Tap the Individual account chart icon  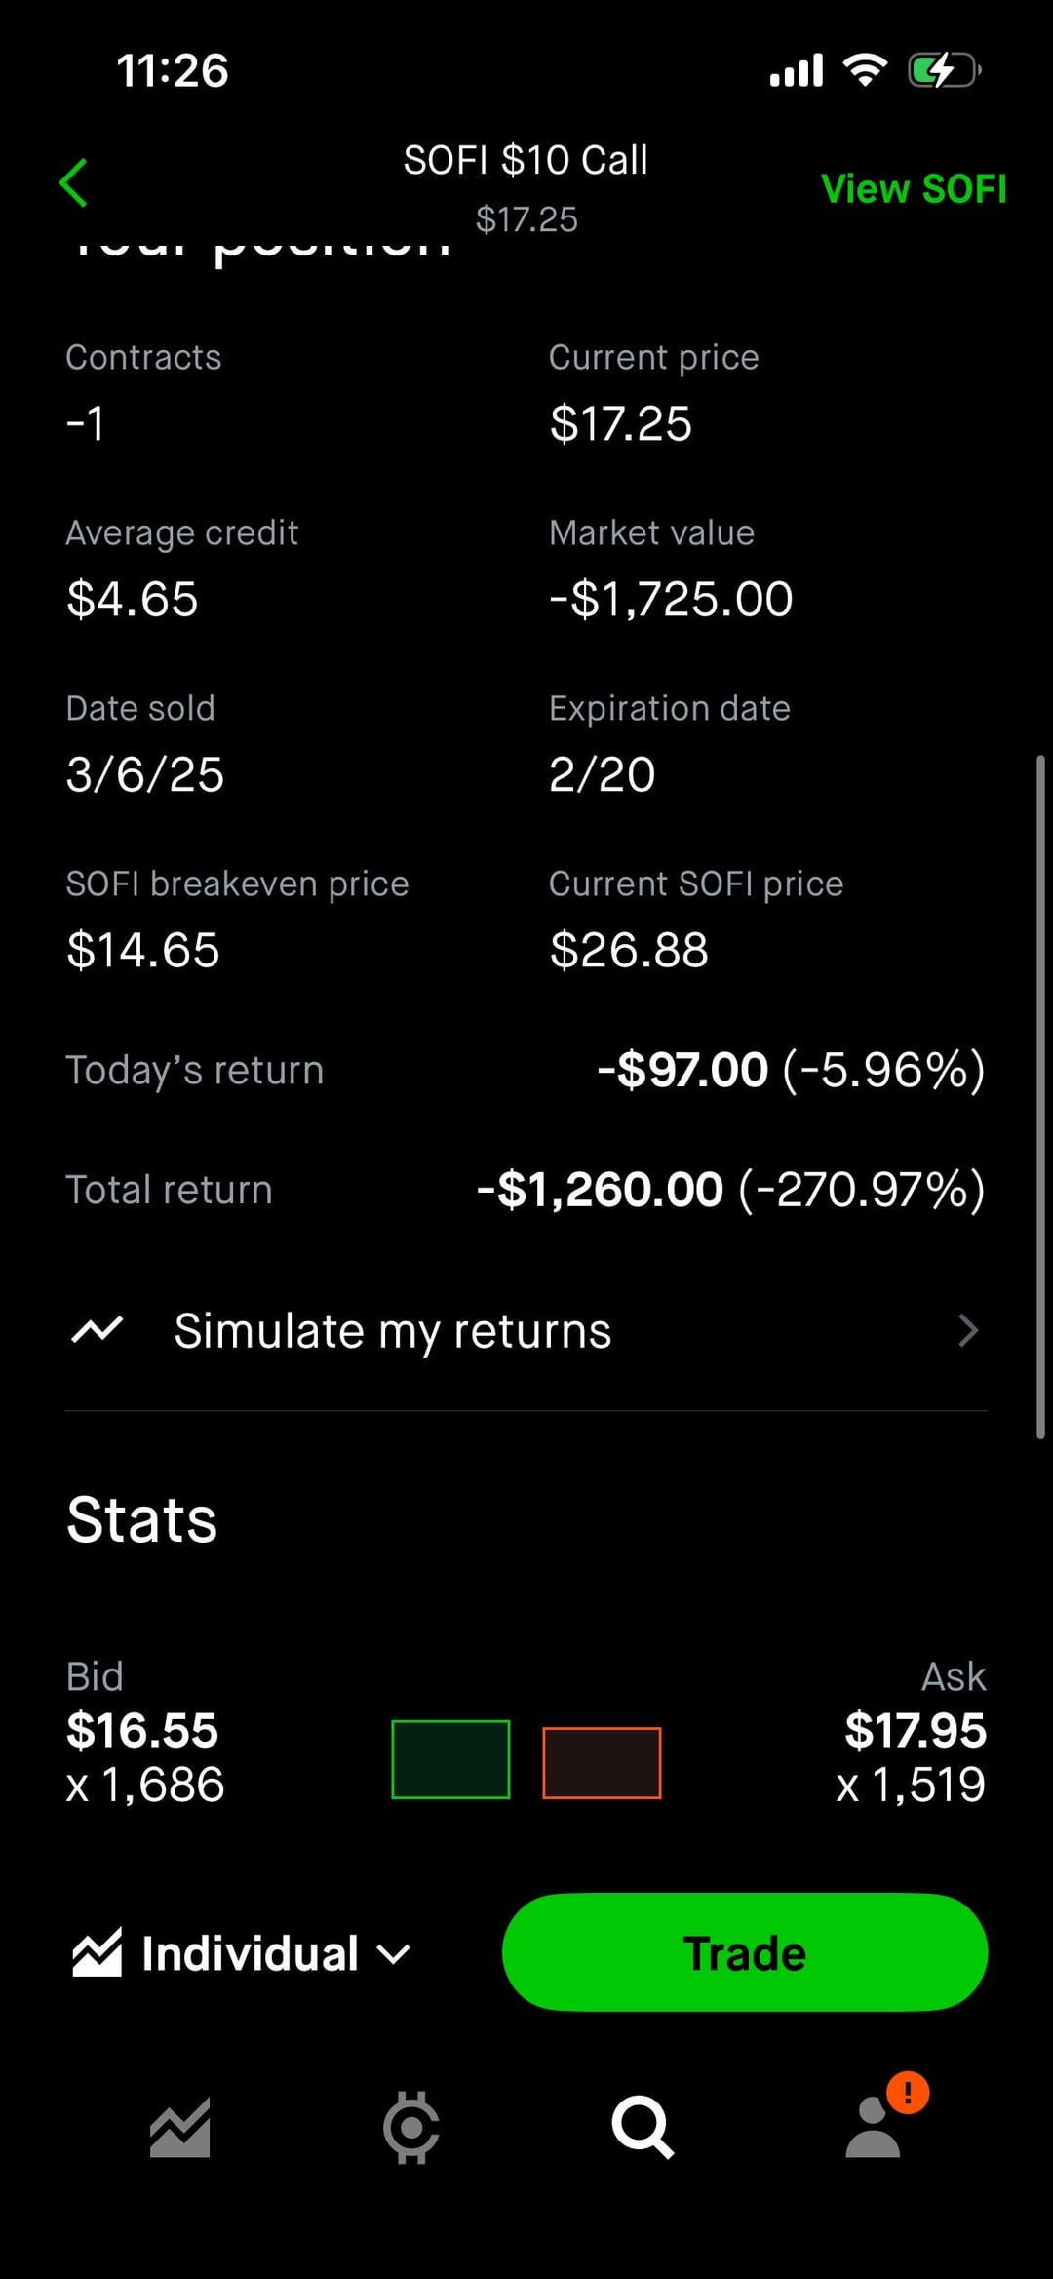[x=97, y=1953]
